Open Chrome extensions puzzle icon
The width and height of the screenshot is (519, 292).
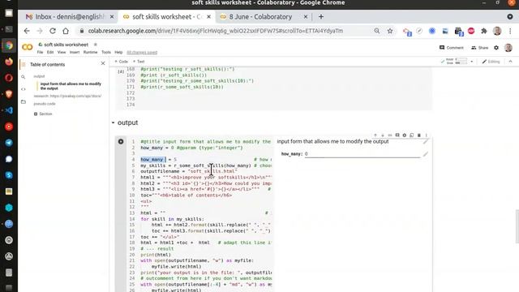[484, 31]
